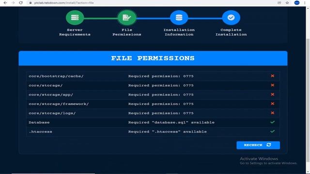Click the core/storage/ path text
Viewport: 310px width, 174px height.
tap(46, 86)
